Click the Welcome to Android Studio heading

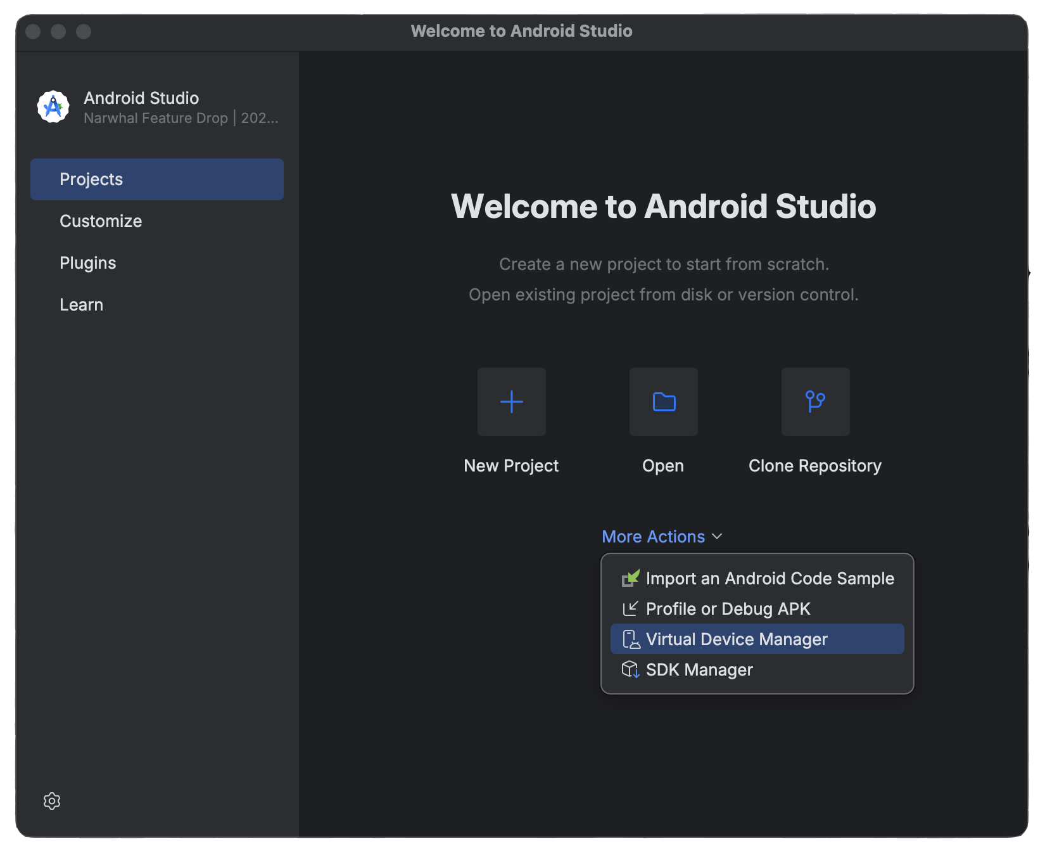664,207
